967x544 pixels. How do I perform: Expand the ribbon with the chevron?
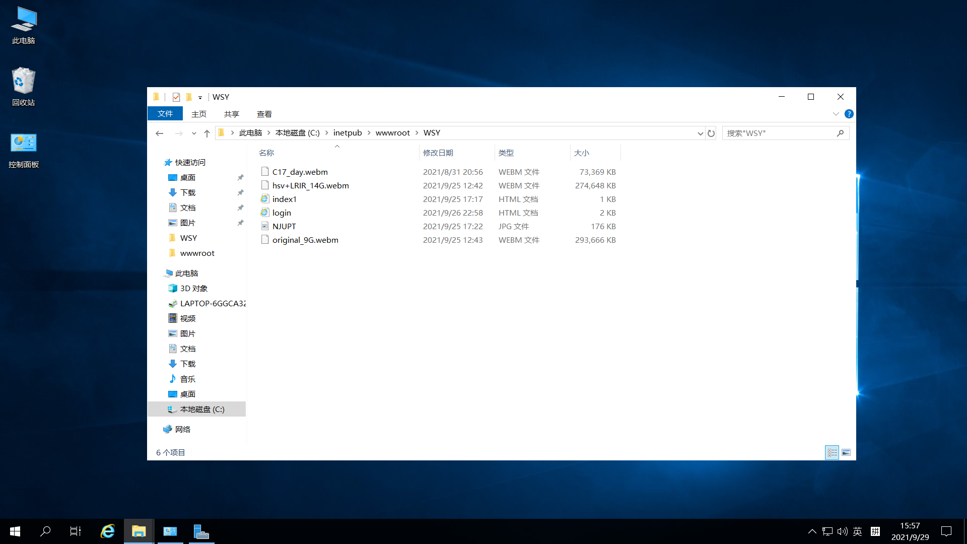point(836,114)
